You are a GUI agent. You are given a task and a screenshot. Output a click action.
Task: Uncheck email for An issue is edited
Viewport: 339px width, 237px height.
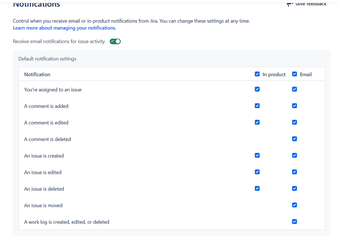coord(295,172)
